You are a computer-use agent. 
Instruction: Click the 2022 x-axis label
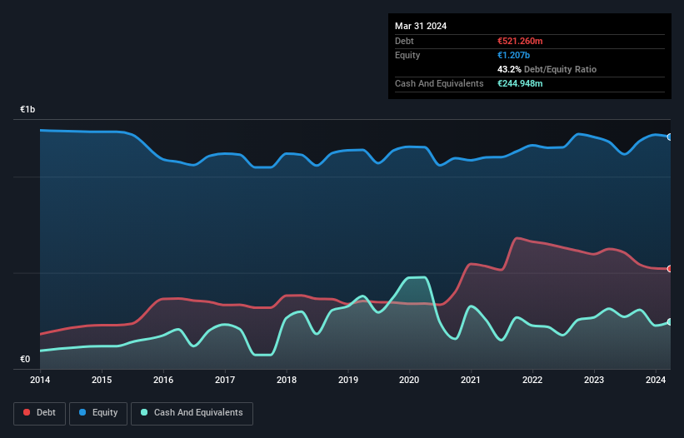click(532, 380)
